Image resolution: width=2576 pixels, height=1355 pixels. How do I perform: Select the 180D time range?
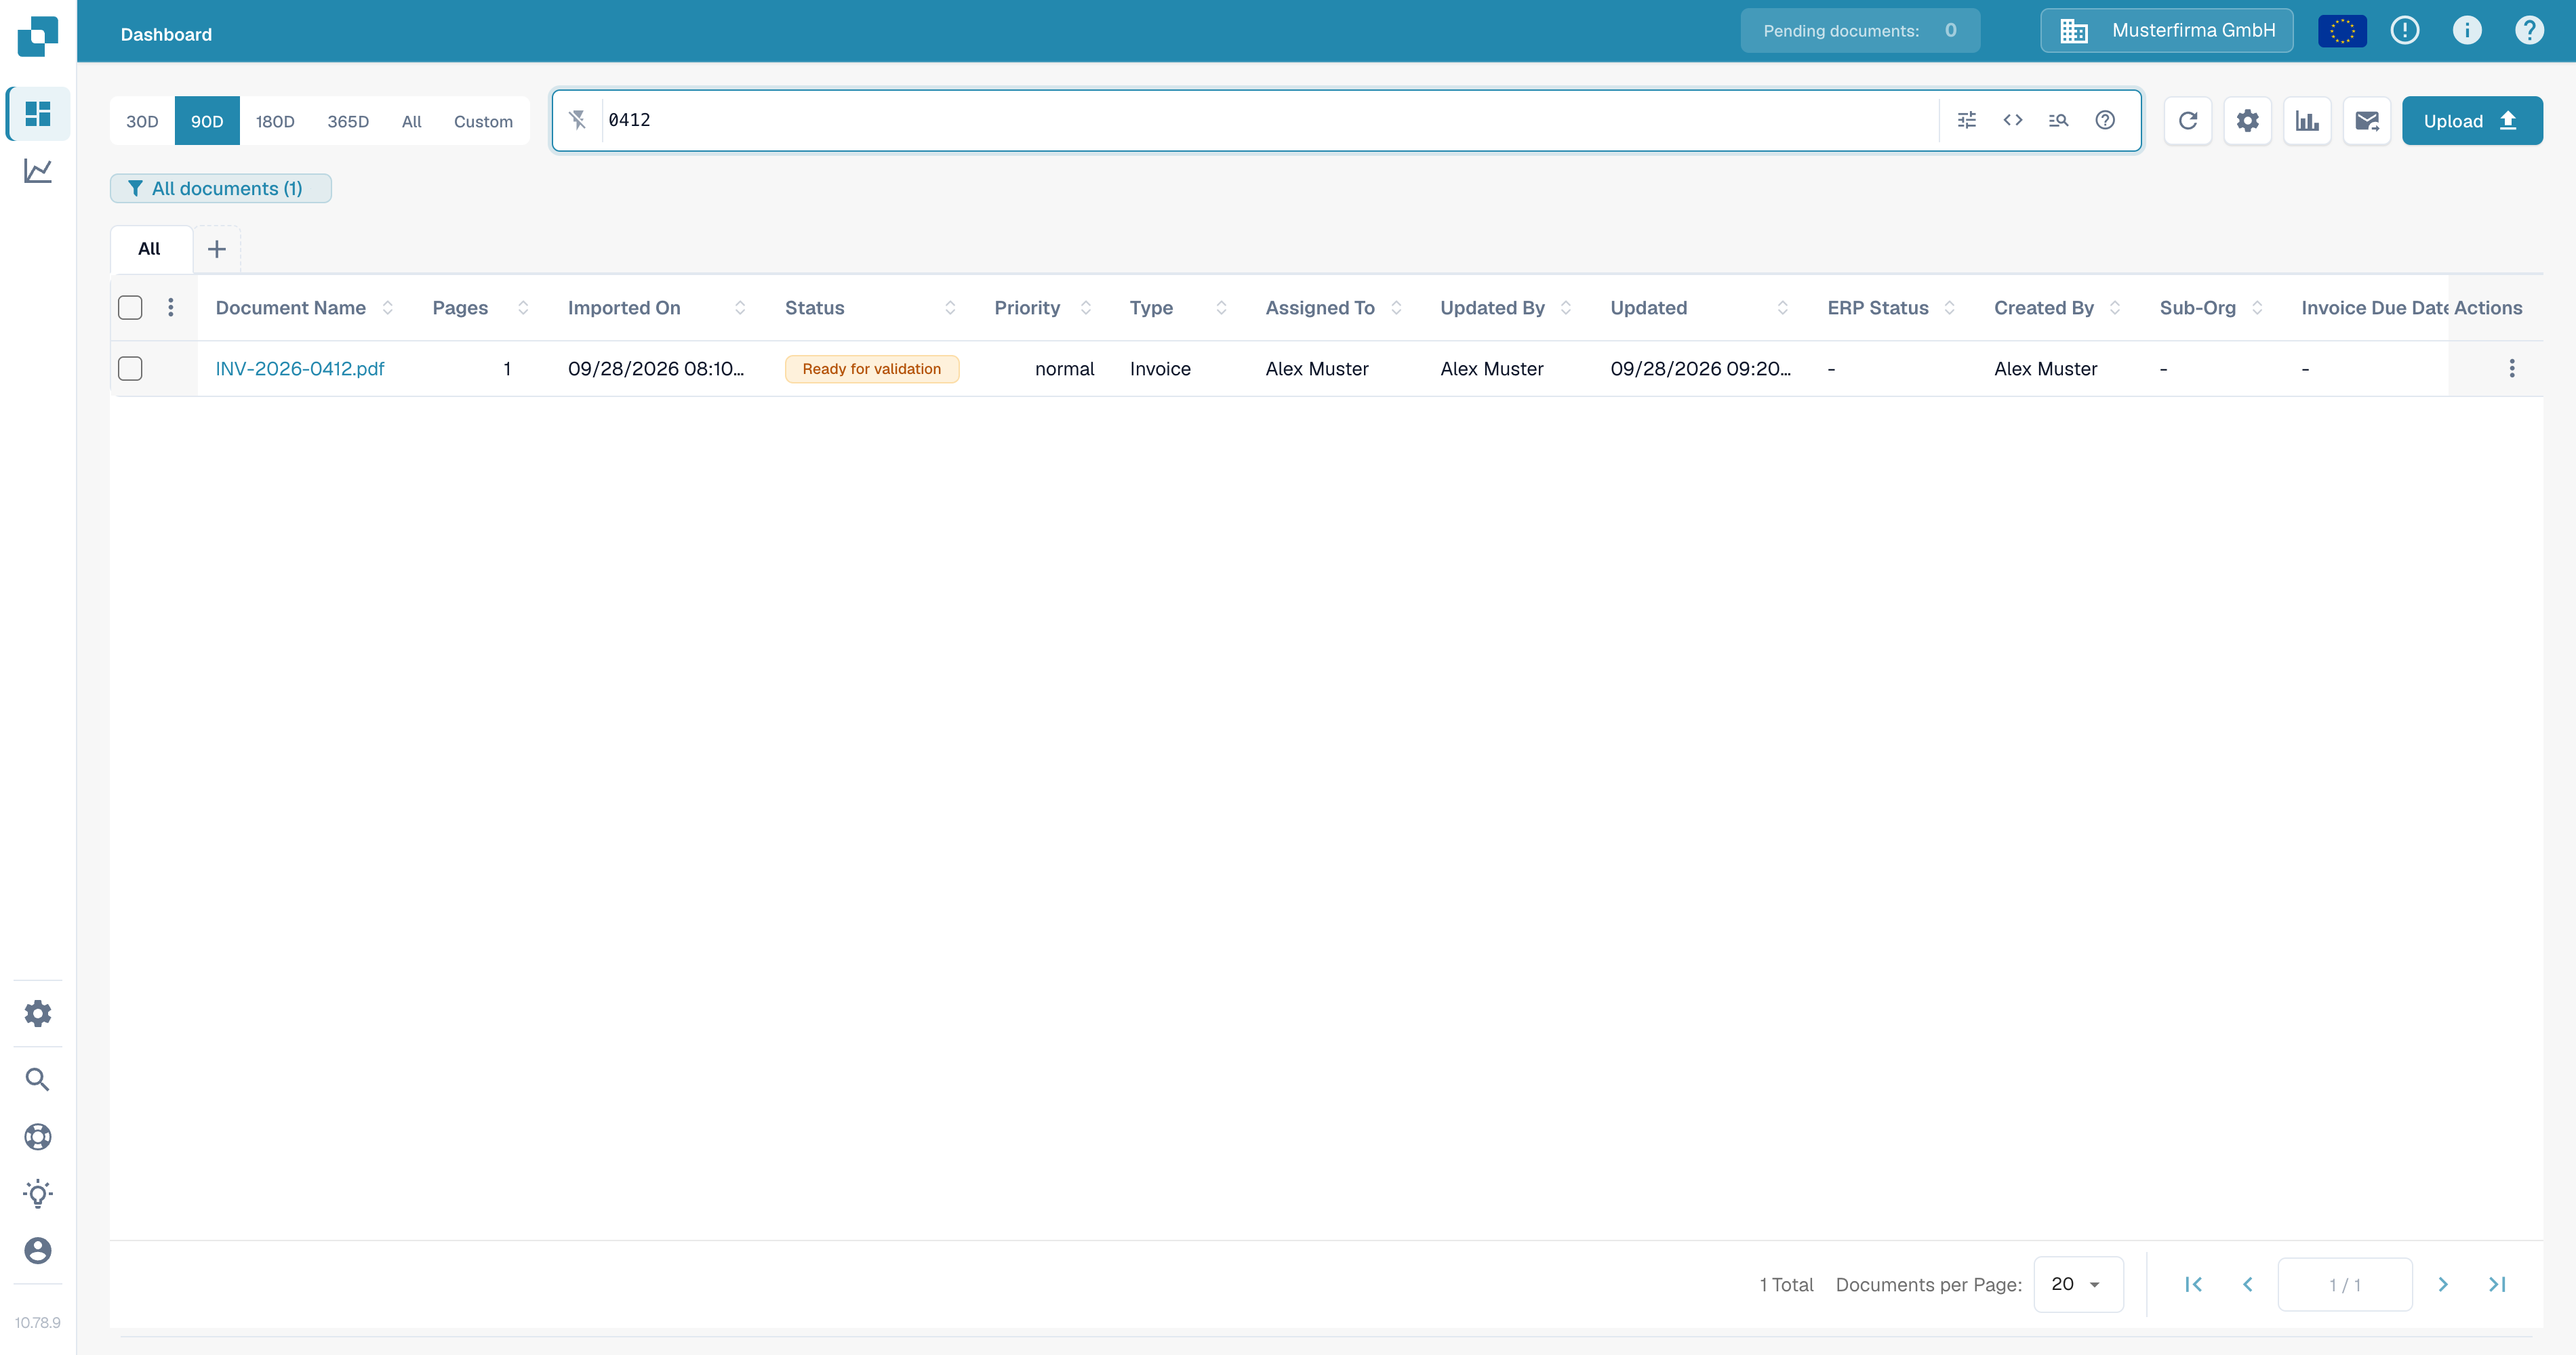point(275,121)
